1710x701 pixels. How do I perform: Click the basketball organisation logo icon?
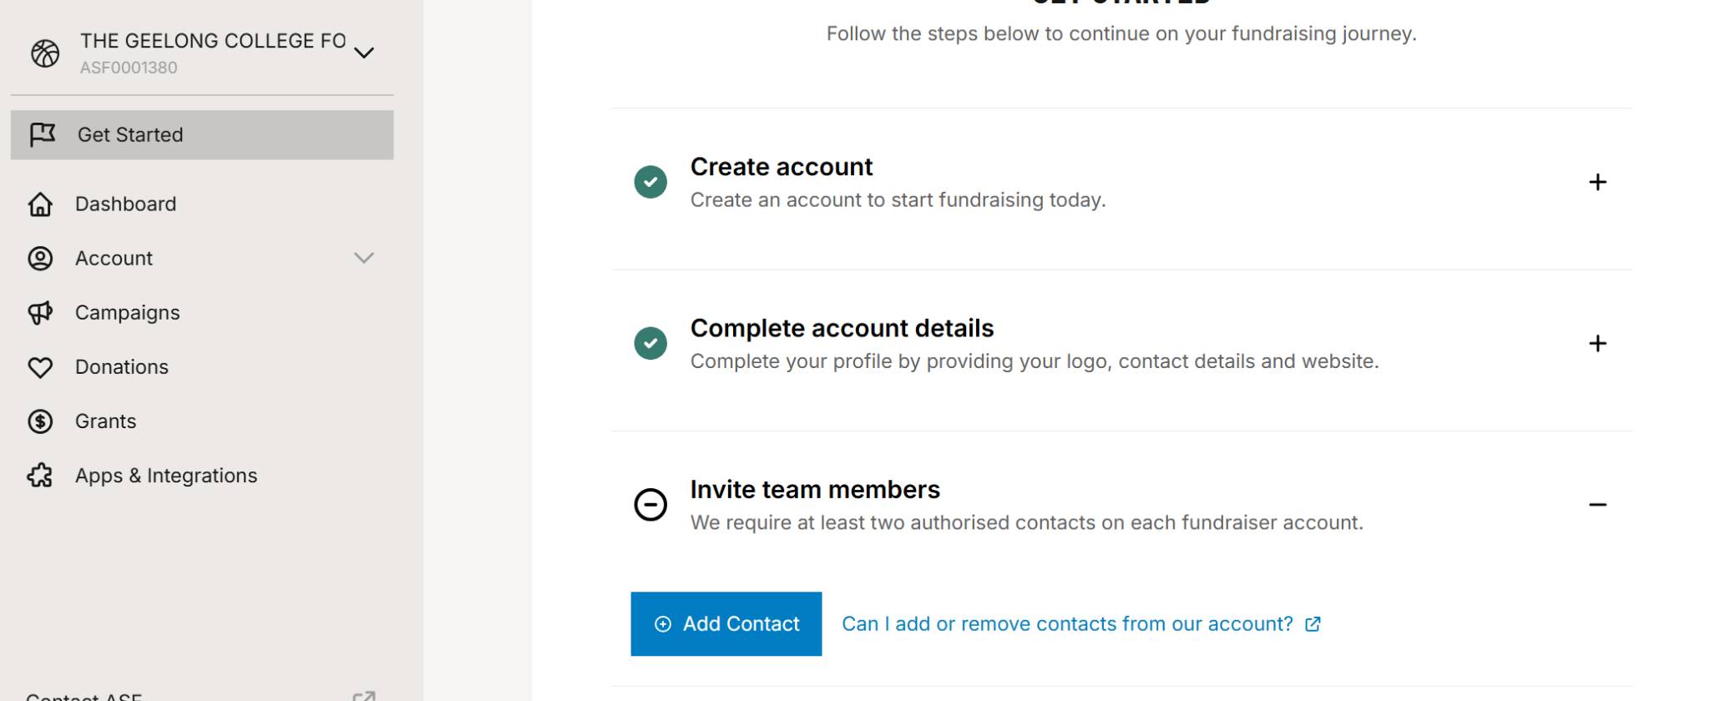click(45, 53)
